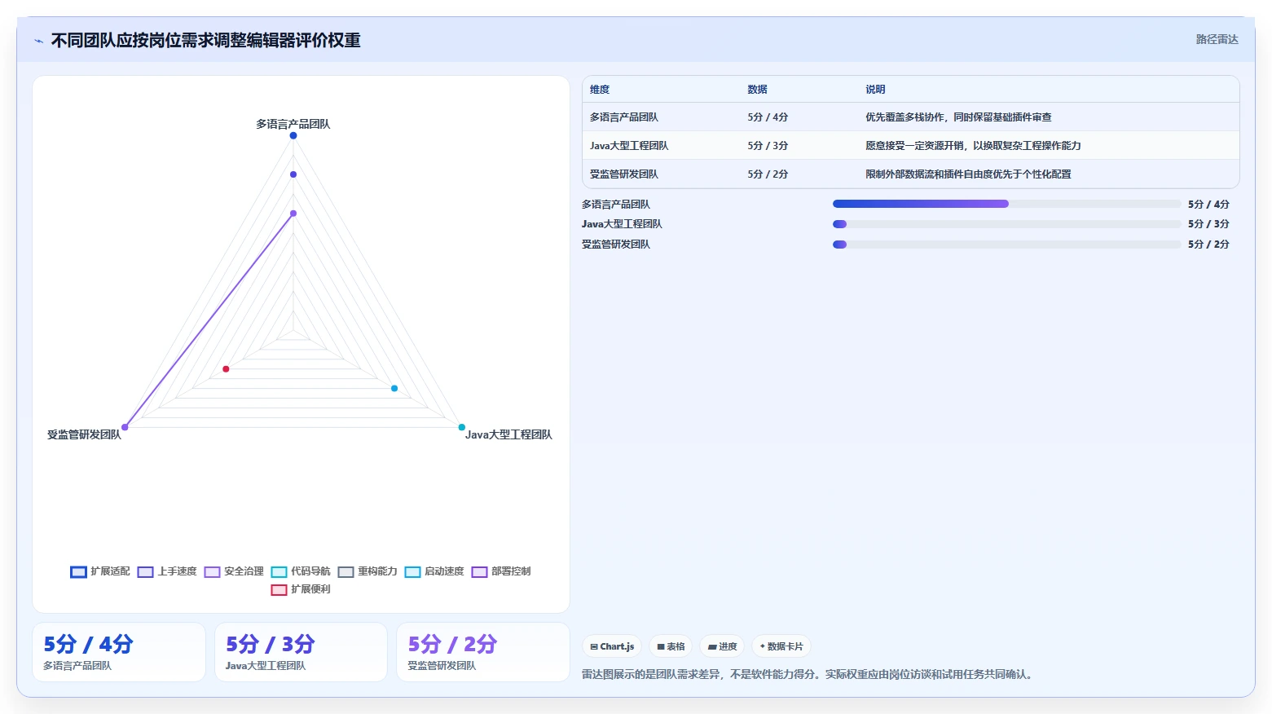Click the lightning icon beside the page title
Viewport: 1272px width, 714px height.
(38, 41)
